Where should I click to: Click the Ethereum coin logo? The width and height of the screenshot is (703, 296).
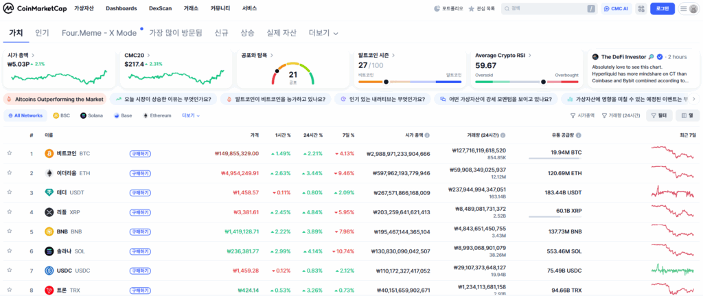[x=49, y=173]
